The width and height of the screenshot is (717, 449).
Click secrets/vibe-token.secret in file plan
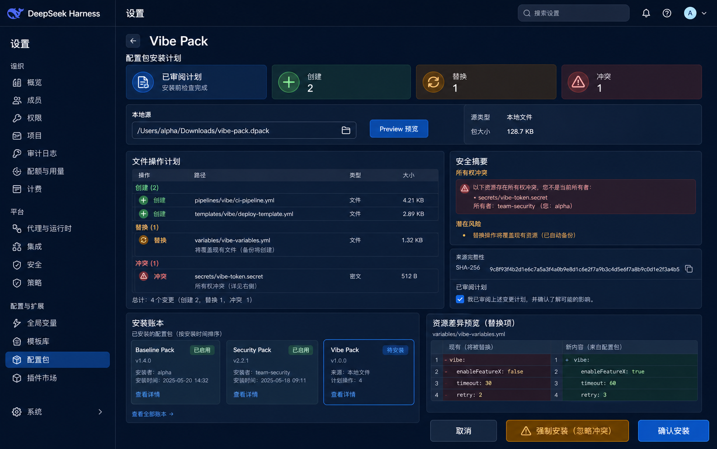229,276
